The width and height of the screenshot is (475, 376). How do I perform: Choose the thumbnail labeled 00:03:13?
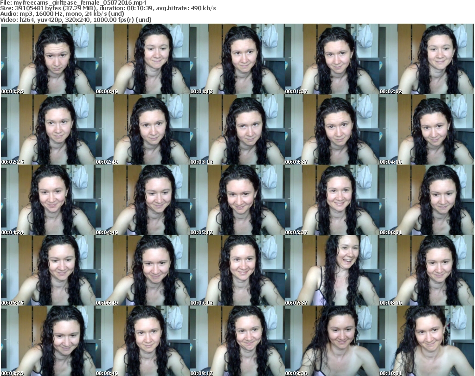pyautogui.click(x=237, y=129)
